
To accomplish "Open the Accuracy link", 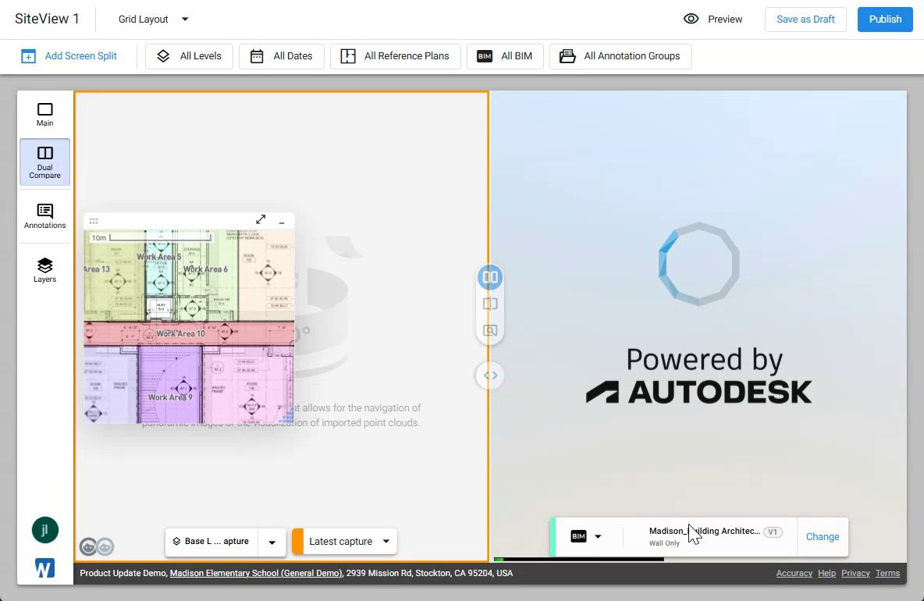I will (x=794, y=573).
